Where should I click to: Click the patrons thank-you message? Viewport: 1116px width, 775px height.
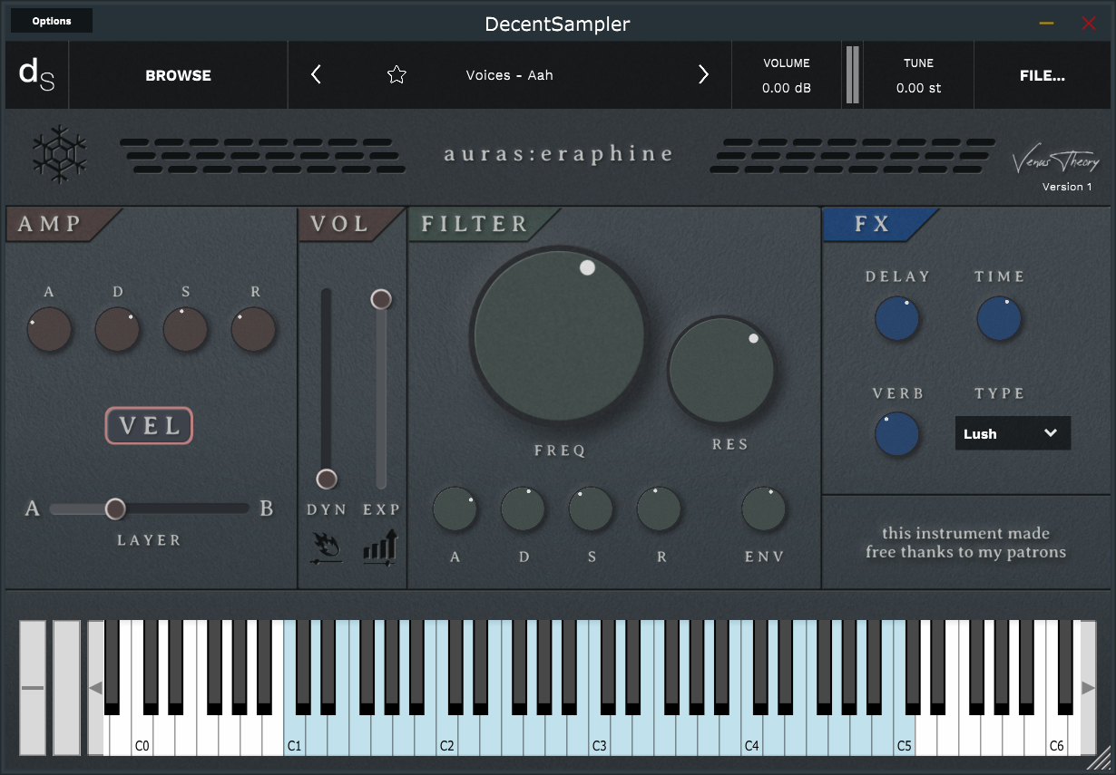(x=965, y=542)
